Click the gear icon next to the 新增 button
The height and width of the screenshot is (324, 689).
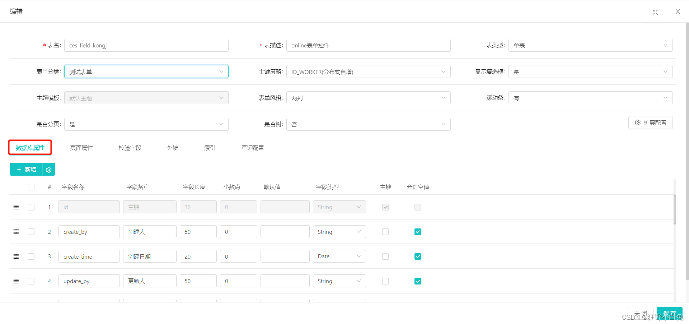tap(49, 169)
